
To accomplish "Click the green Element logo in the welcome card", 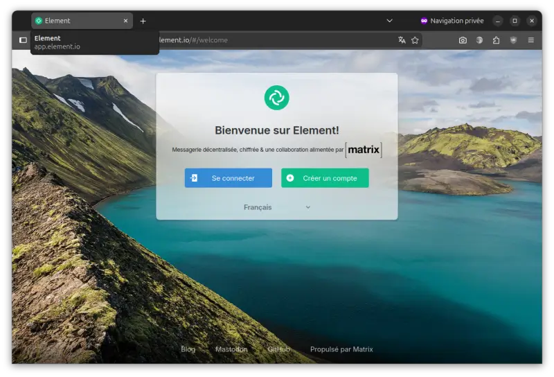I will pyautogui.click(x=276, y=98).
